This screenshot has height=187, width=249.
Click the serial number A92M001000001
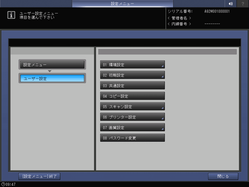[217, 12]
